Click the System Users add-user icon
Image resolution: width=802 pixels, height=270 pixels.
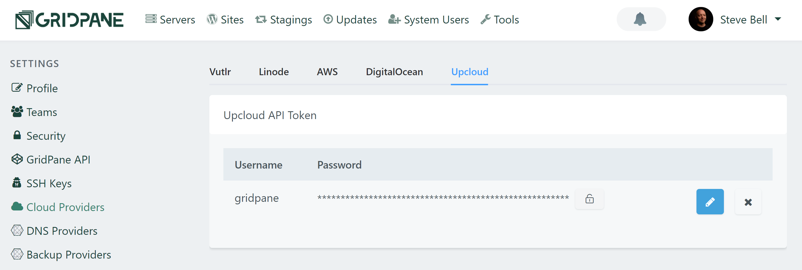[394, 19]
